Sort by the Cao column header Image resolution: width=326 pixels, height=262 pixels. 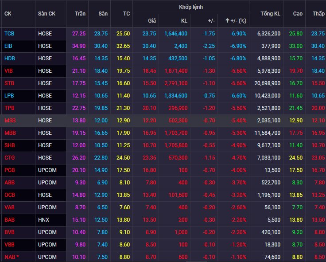pos(298,14)
